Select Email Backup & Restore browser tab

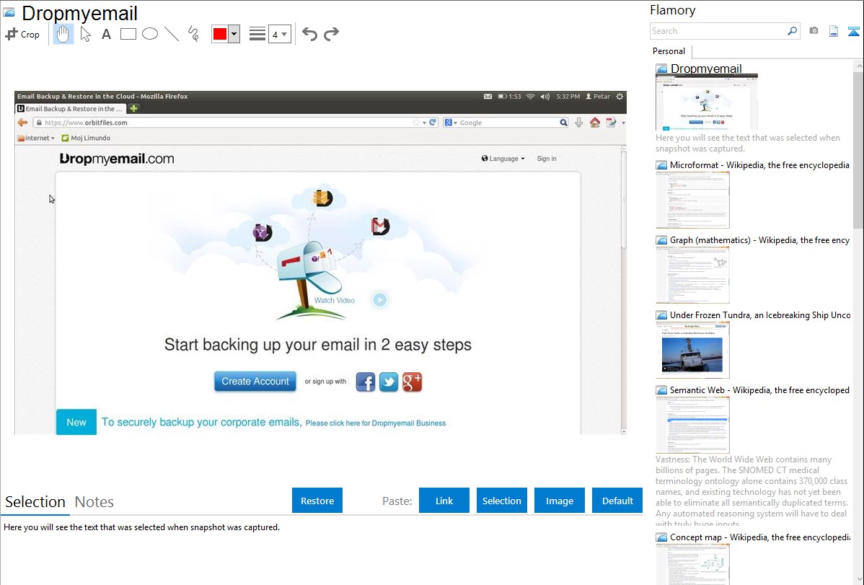pos(70,109)
